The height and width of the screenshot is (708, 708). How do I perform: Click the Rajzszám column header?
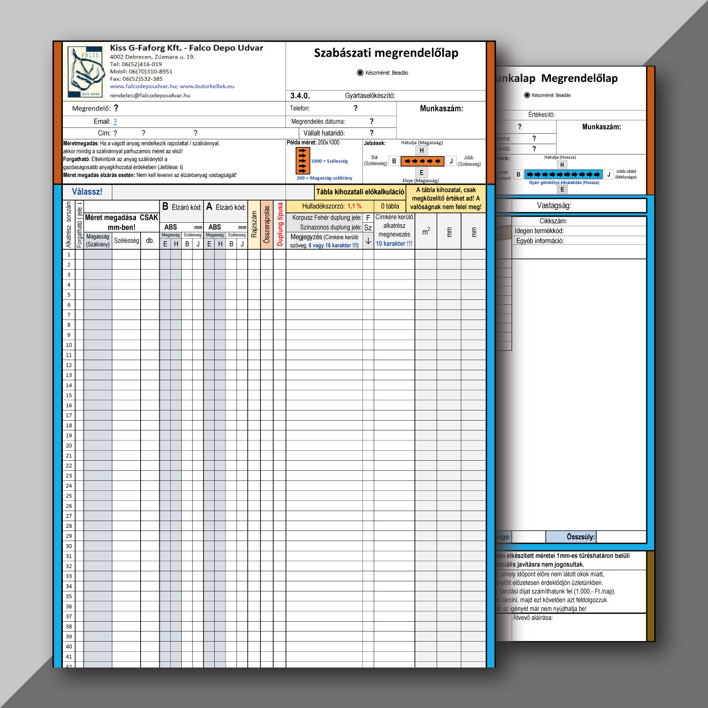[254, 224]
